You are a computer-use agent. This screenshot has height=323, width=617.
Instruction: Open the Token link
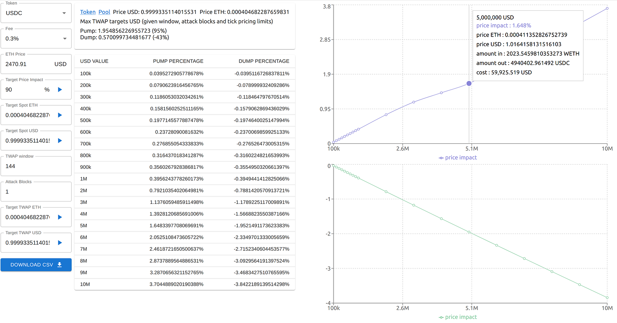pyautogui.click(x=88, y=12)
